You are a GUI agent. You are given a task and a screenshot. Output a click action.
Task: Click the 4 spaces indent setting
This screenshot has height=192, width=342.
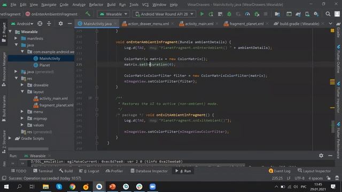[315, 178]
